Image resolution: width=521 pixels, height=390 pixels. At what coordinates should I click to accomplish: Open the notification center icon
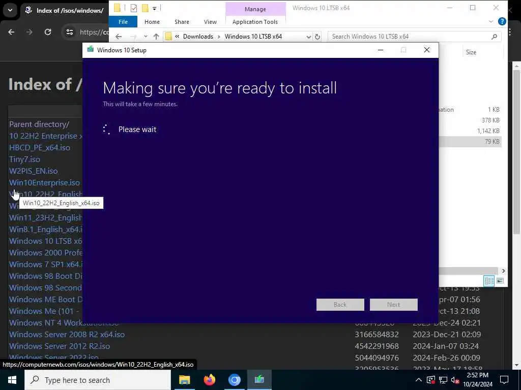tap(504, 380)
